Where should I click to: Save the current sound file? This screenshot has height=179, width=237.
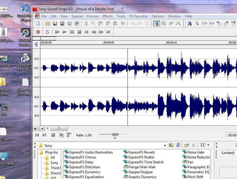tap(55, 23)
